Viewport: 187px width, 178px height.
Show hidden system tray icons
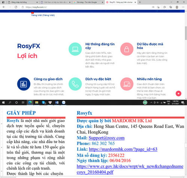(151, 103)
